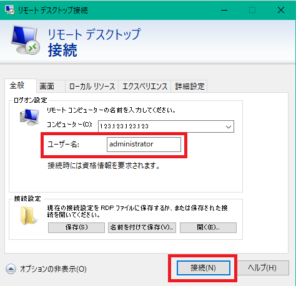
Task: Hide options via オプションの非表示(O)
Action: pos(53,269)
